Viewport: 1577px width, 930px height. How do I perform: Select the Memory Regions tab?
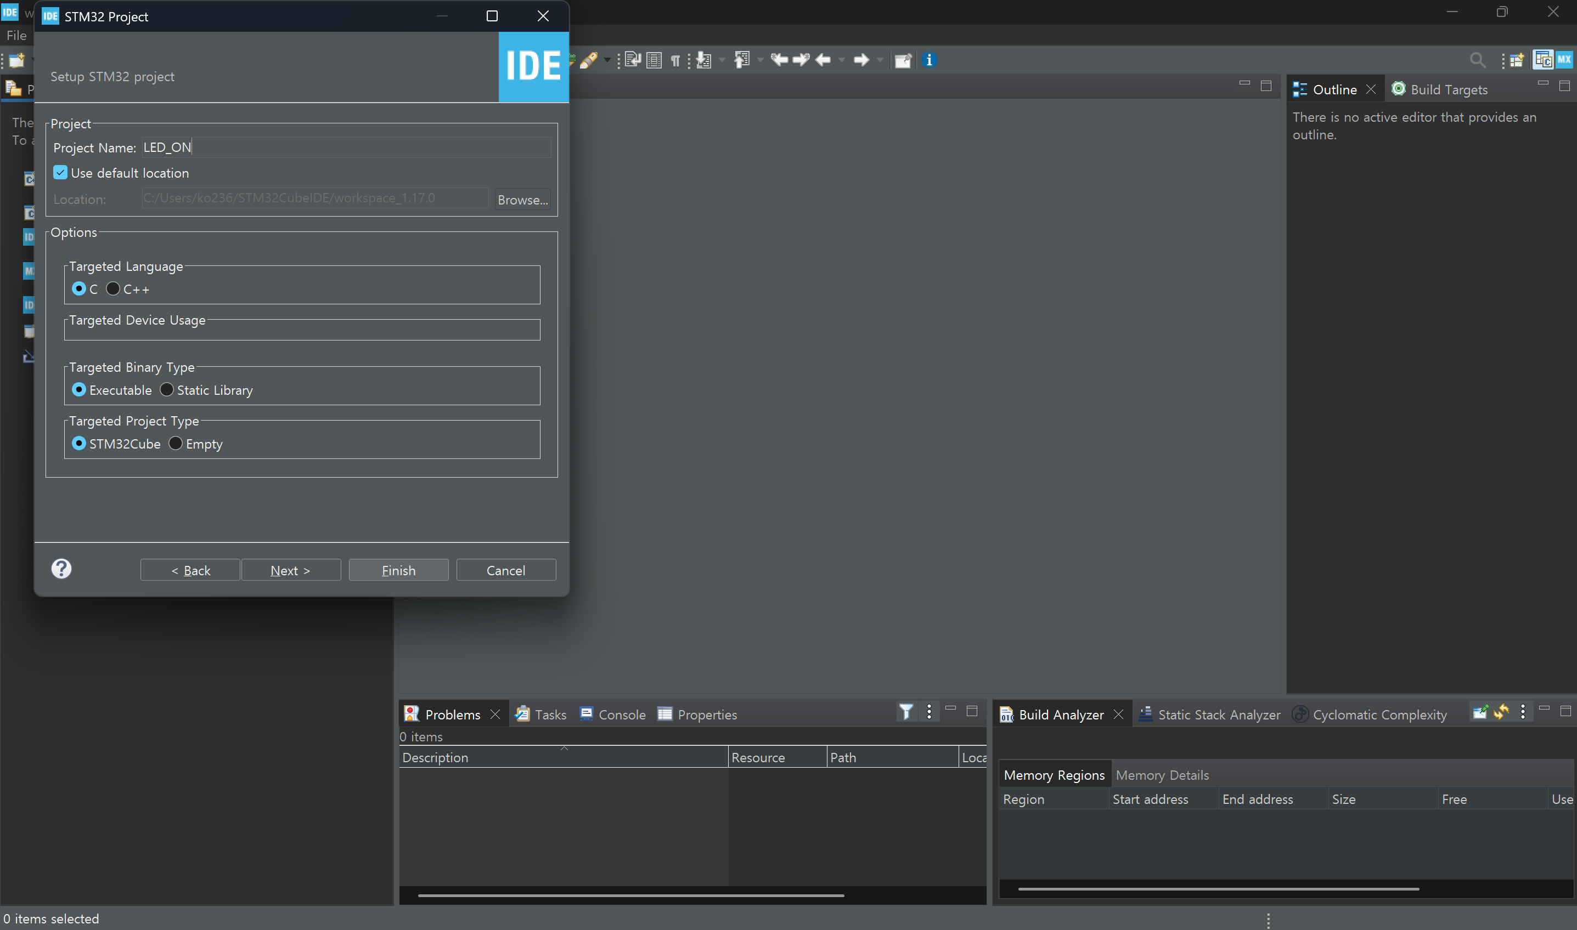point(1054,775)
